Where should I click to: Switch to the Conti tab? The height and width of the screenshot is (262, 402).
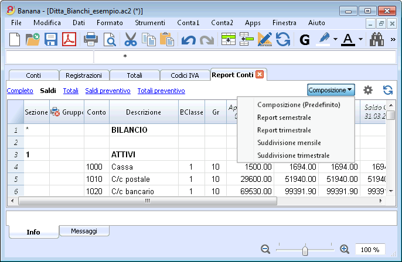point(33,75)
